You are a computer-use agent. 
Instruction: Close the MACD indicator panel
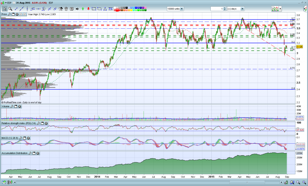point(28,138)
